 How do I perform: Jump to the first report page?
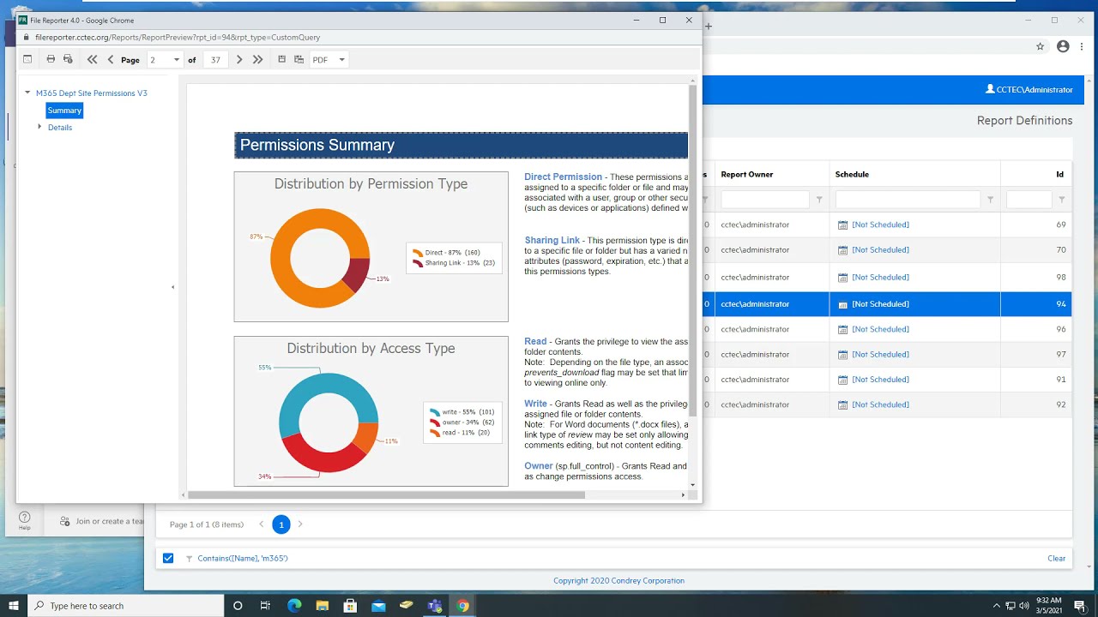tap(93, 59)
